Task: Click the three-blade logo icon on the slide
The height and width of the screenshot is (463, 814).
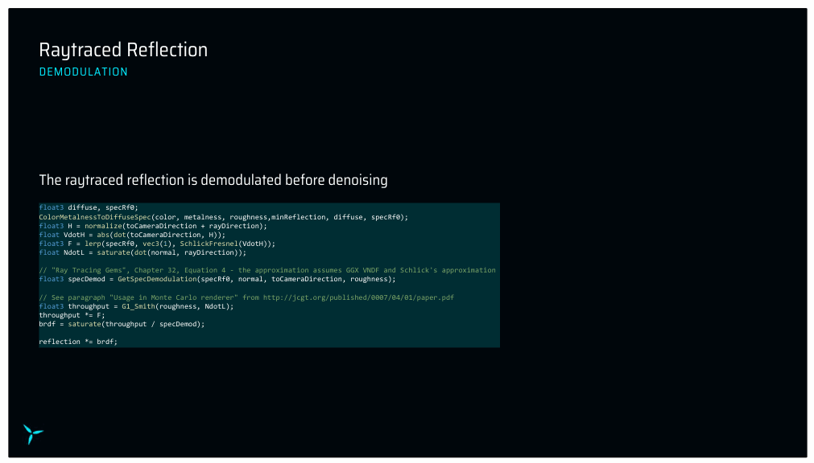Action: pyautogui.click(x=33, y=434)
